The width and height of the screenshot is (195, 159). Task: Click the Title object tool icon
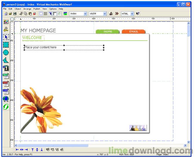coord(6,84)
